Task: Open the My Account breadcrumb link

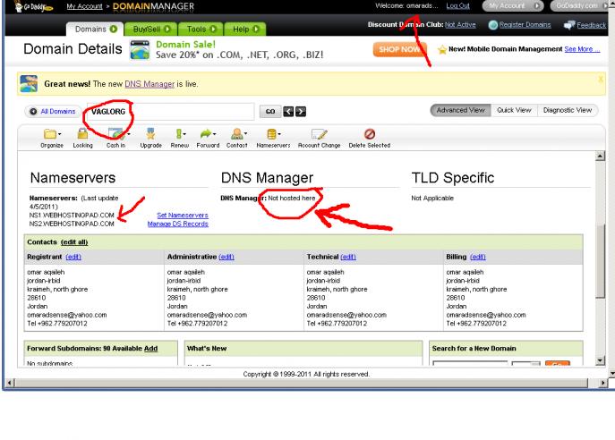Action: coord(84,6)
